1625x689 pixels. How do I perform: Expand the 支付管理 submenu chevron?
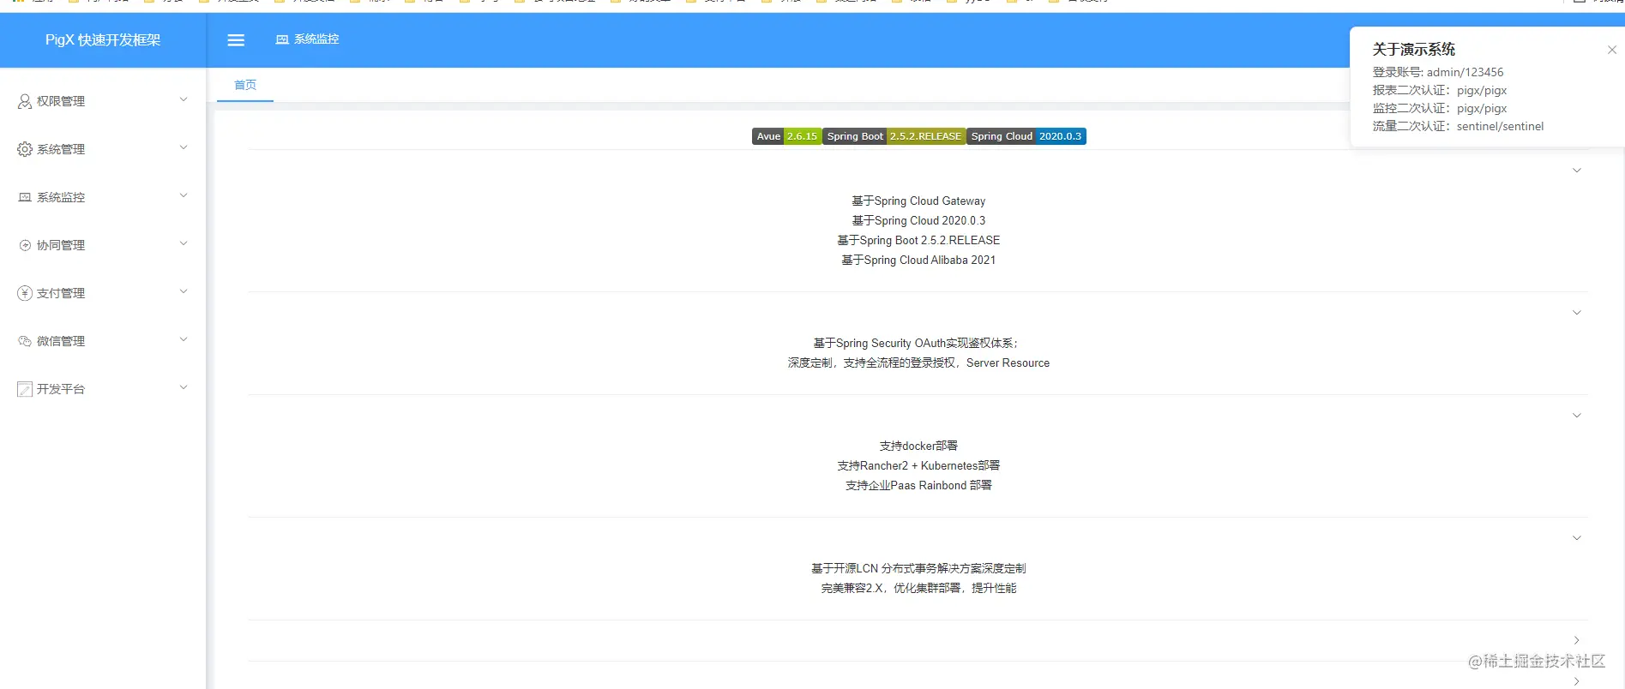[184, 292]
